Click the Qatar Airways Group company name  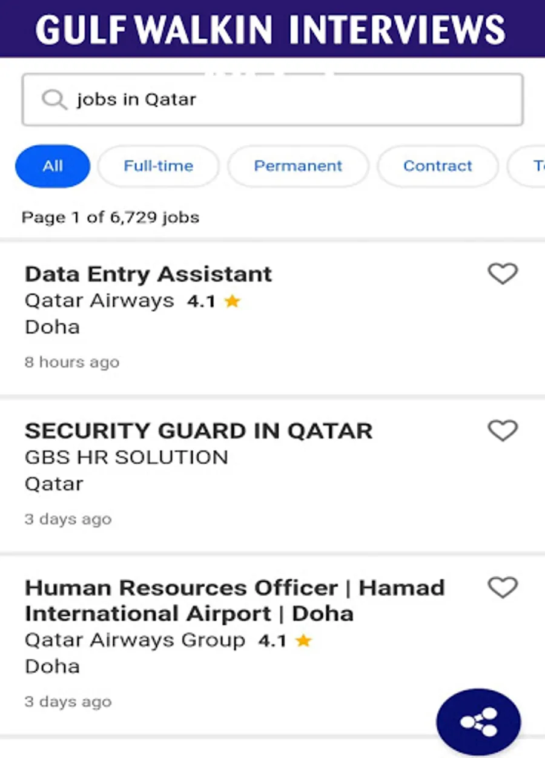coord(135,640)
